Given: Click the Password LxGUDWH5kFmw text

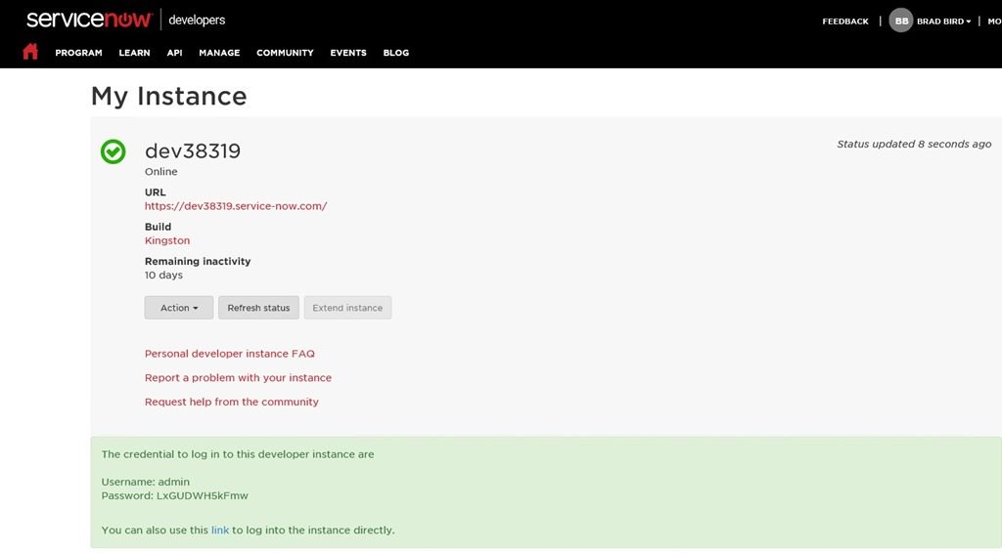Looking at the screenshot, I should pos(174,495).
